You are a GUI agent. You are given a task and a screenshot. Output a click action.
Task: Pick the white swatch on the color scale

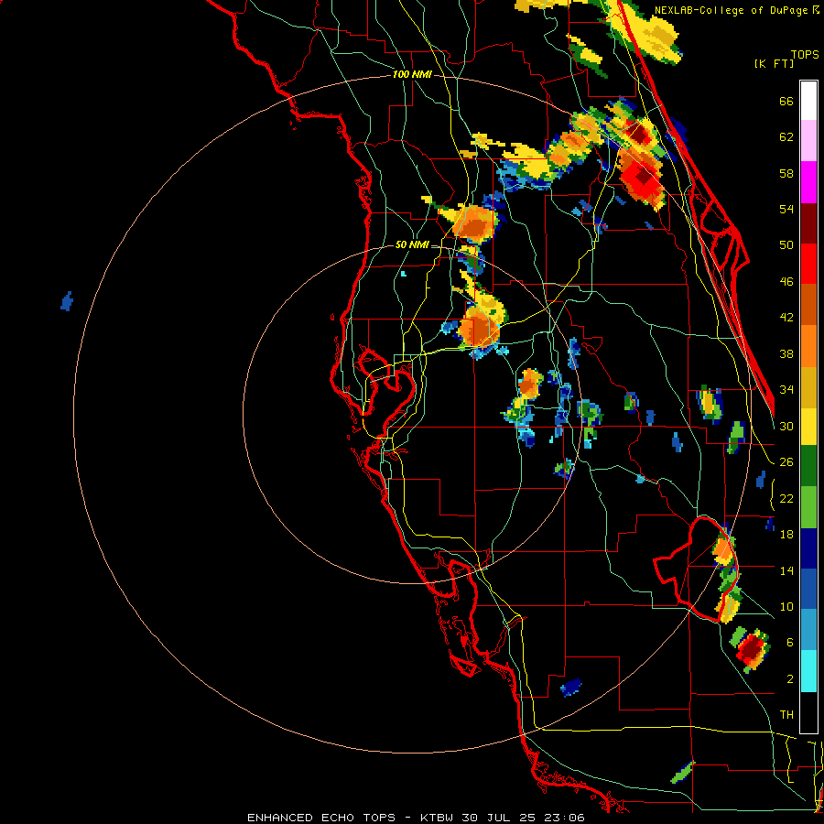[808, 101]
